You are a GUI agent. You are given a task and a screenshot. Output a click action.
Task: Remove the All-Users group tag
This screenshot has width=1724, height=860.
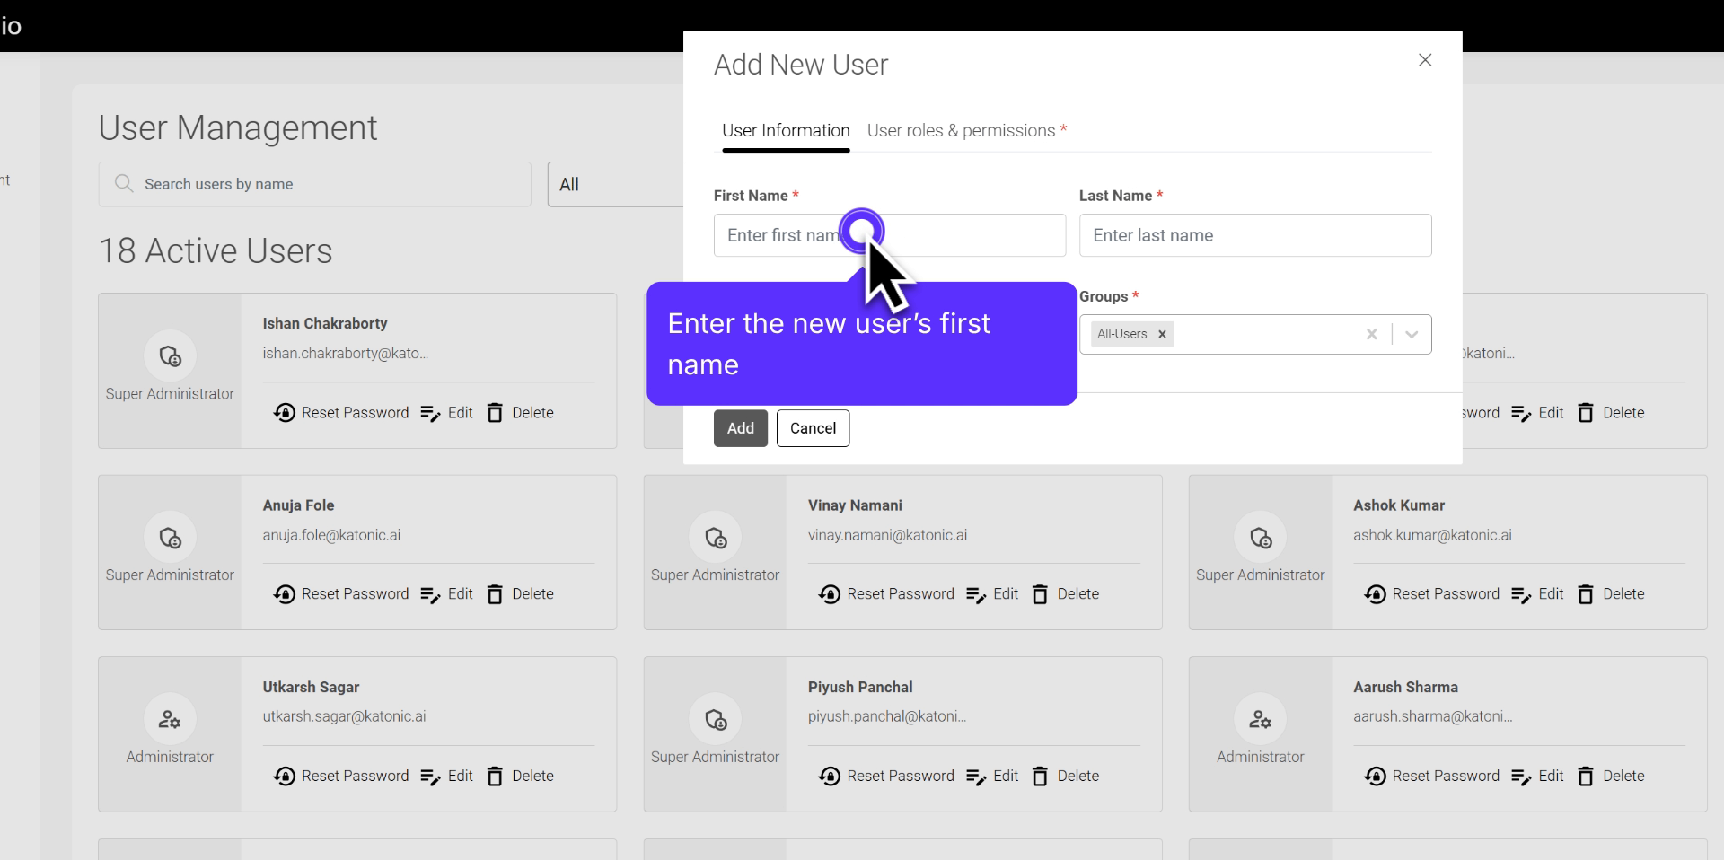(1162, 334)
